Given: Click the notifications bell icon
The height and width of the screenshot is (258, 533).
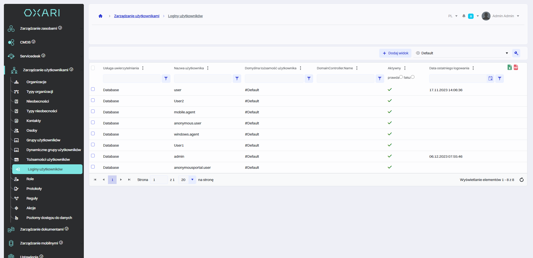Looking at the screenshot, I should pos(464,16).
